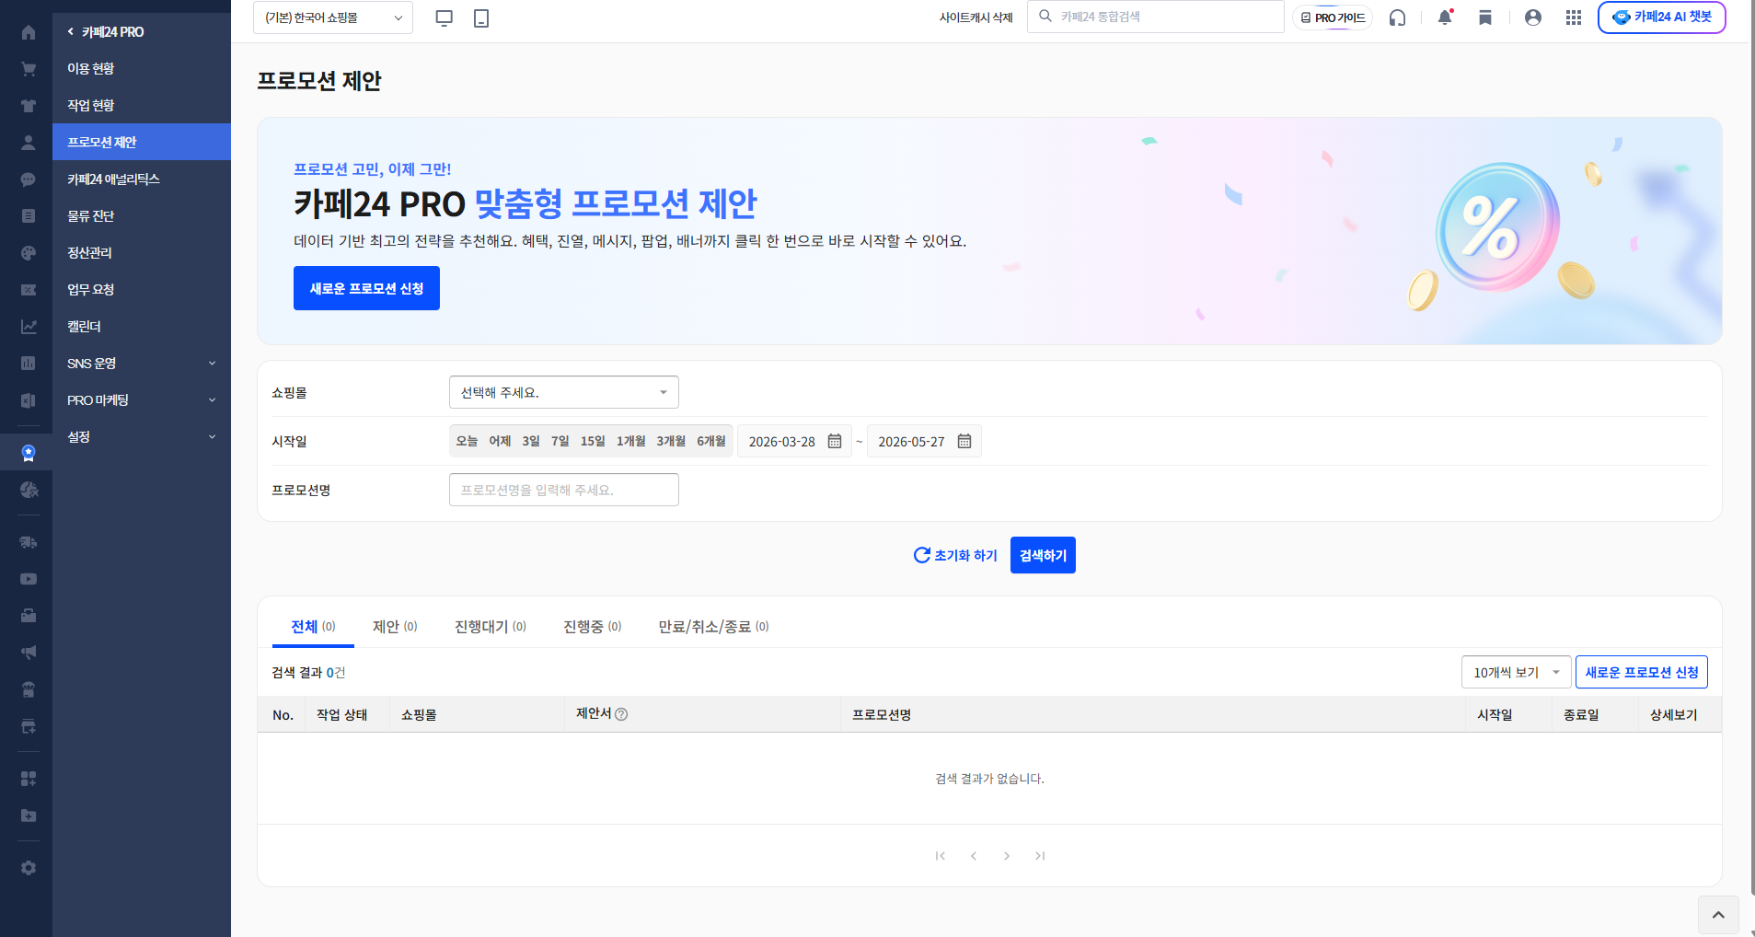Expand the PRO 마케팅 sidebar menu
The image size is (1755, 937).
pyautogui.click(x=142, y=400)
